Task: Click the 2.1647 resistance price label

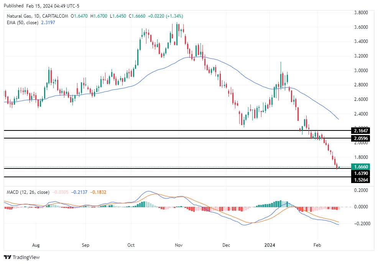Action: pos(361,131)
